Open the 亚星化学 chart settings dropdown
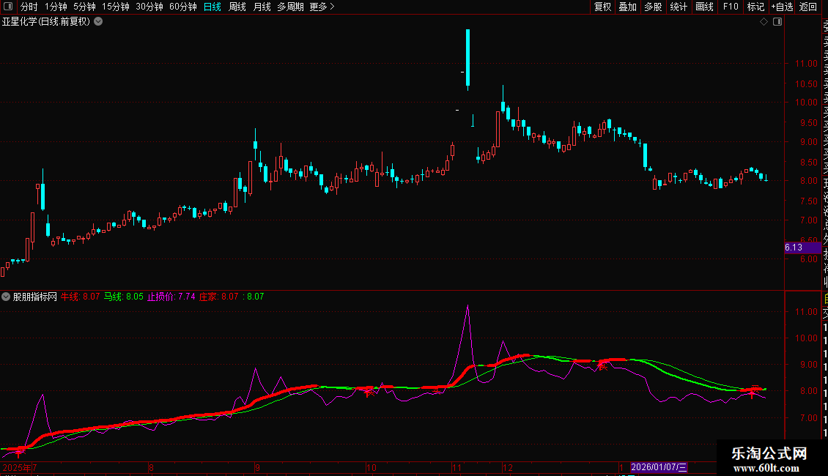This screenshot has height=476, width=828. point(98,22)
